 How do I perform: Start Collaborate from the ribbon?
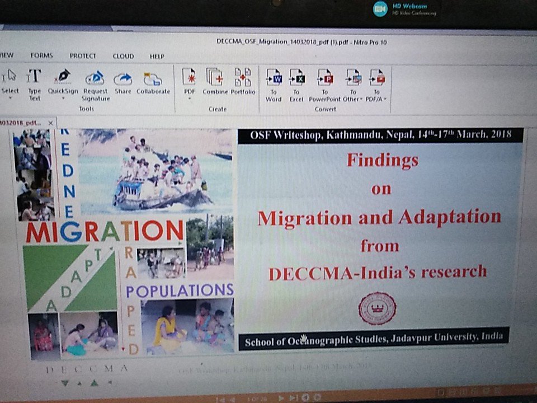point(153,83)
